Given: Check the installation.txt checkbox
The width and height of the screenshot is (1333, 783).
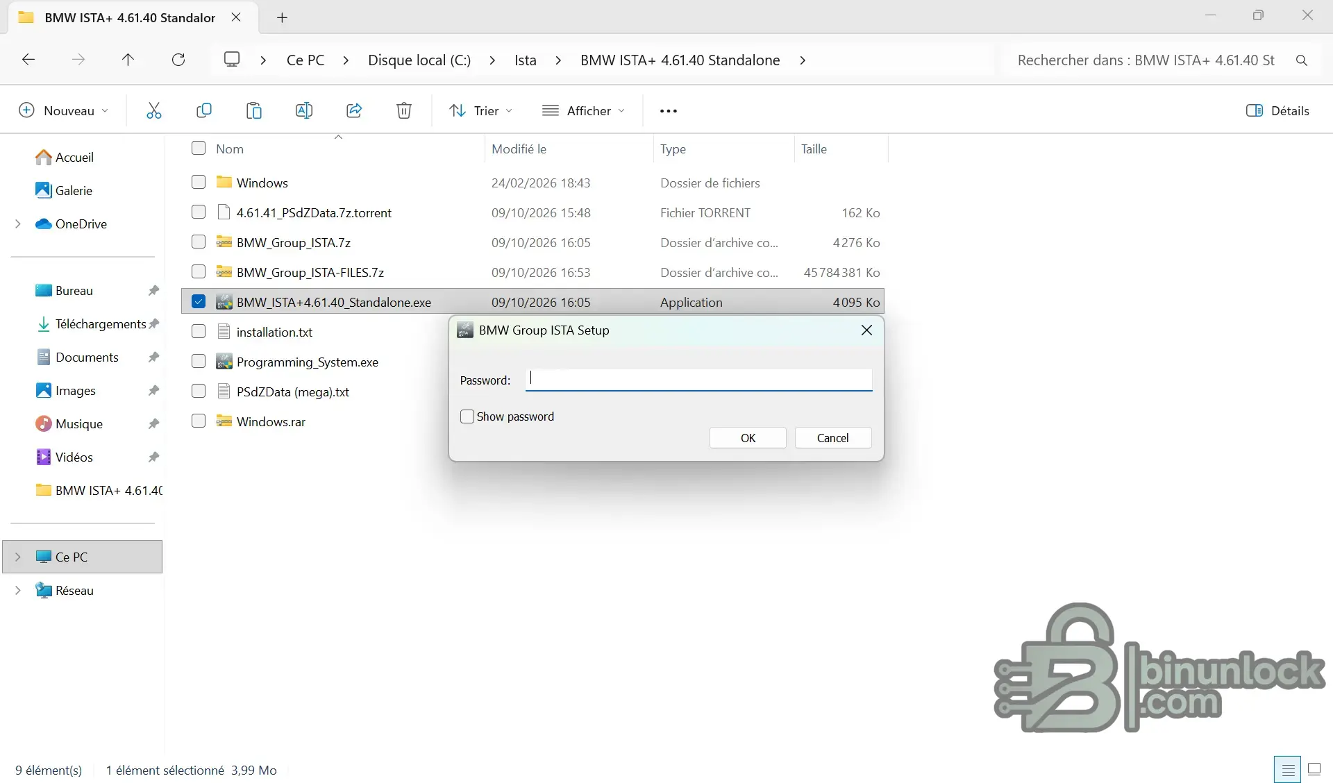Looking at the screenshot, I should (199, 332).
